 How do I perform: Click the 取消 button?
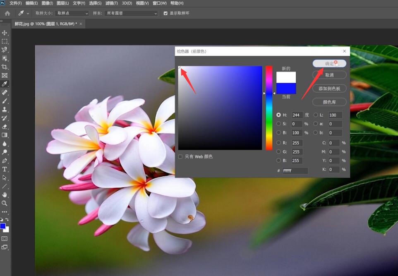click(329, 75)
